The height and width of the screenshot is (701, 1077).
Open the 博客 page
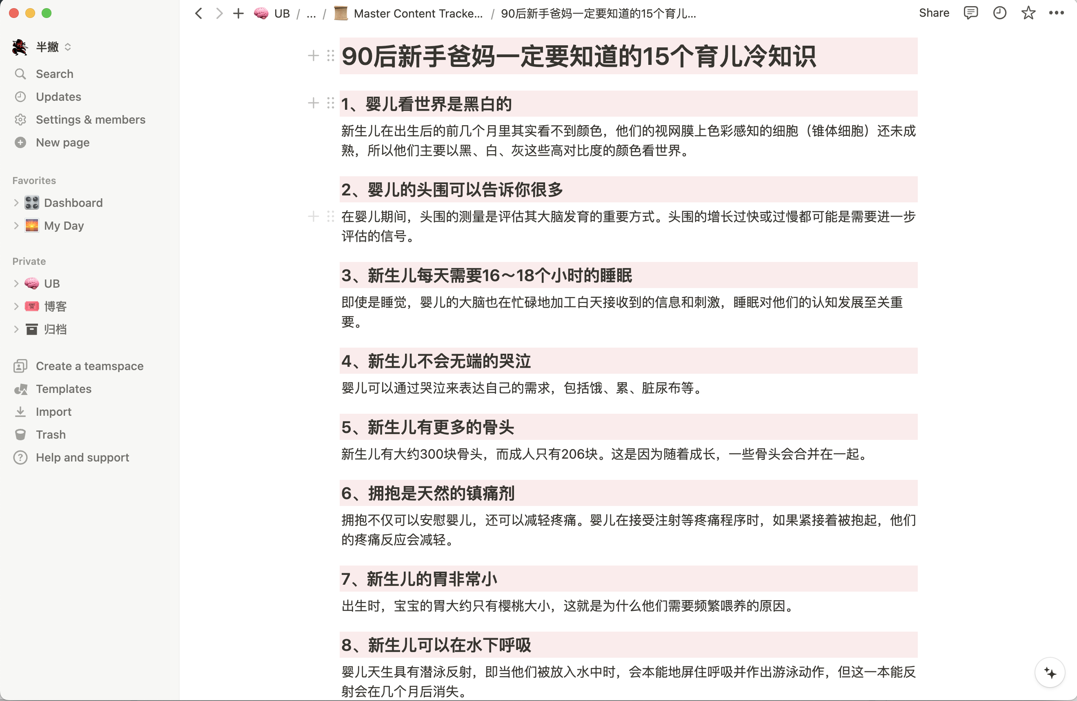point(55,306)
